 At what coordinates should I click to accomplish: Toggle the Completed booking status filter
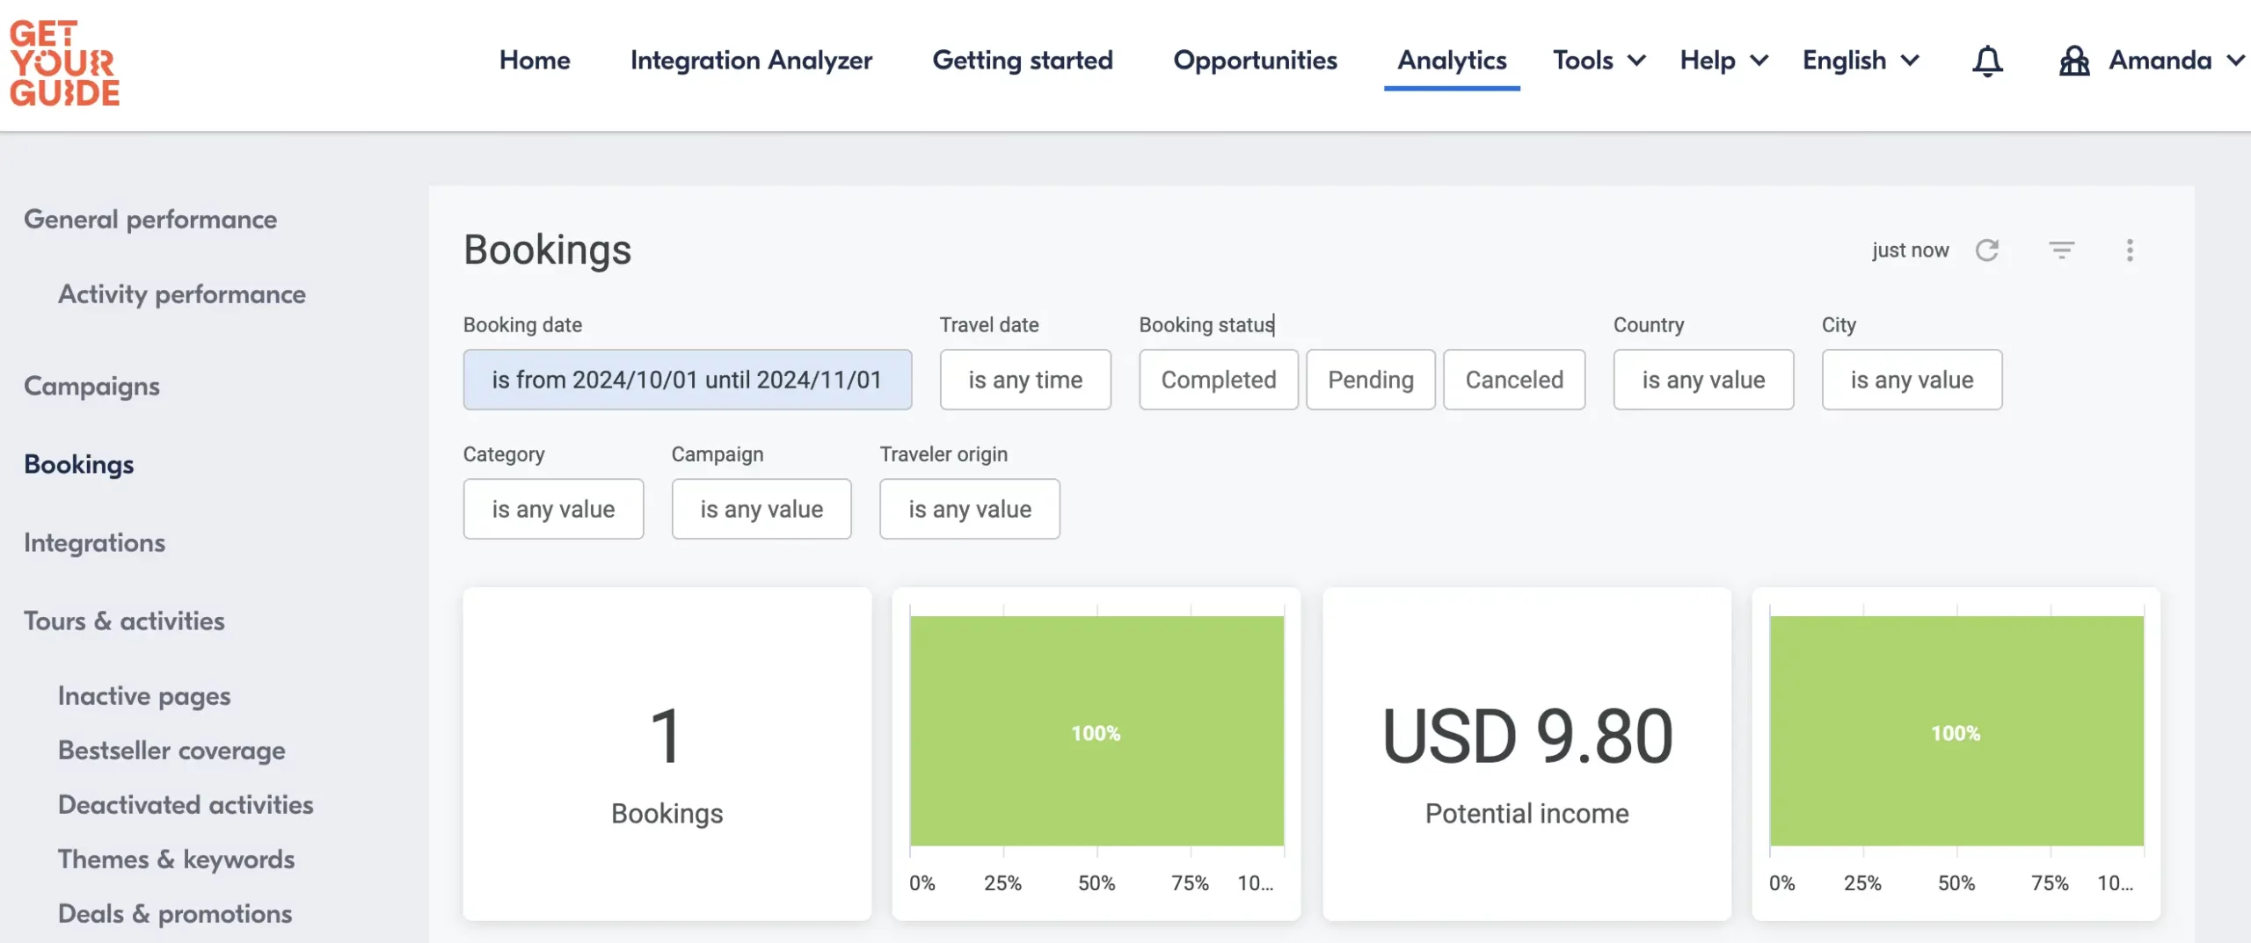tap(1219, 380)
